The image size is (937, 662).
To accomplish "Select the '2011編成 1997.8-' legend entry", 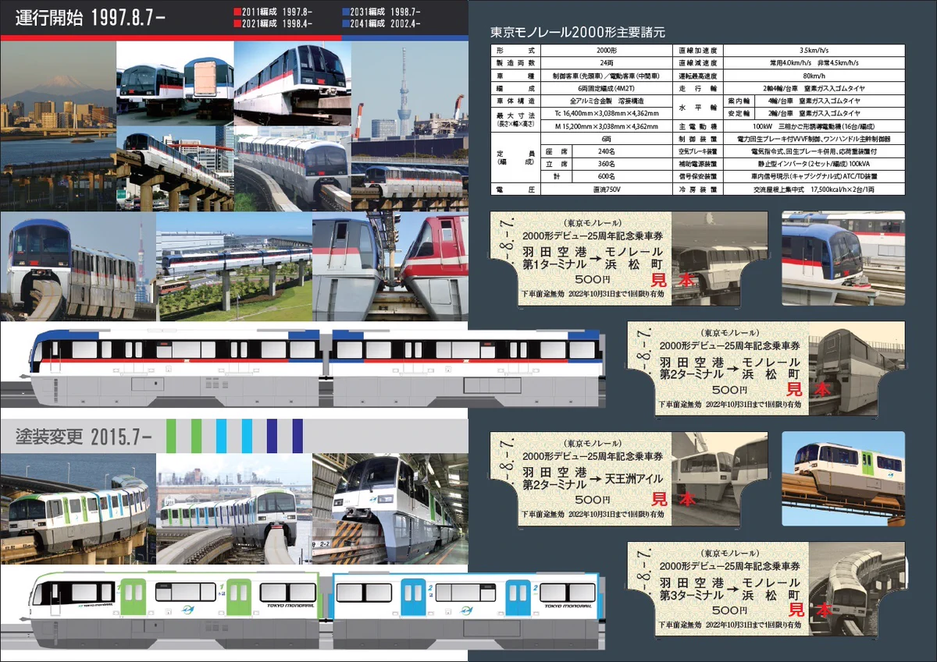I will click(274, 12).
